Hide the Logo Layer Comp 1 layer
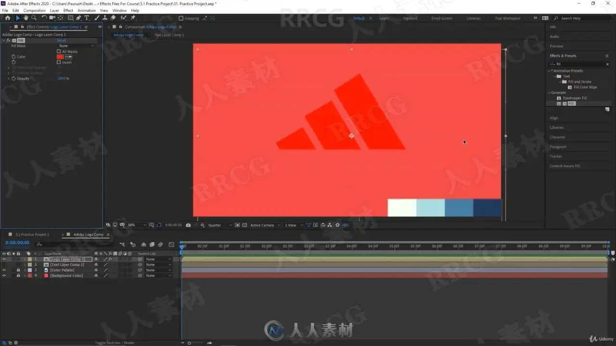The image size is (616, 346). click(x=4, y=259)
